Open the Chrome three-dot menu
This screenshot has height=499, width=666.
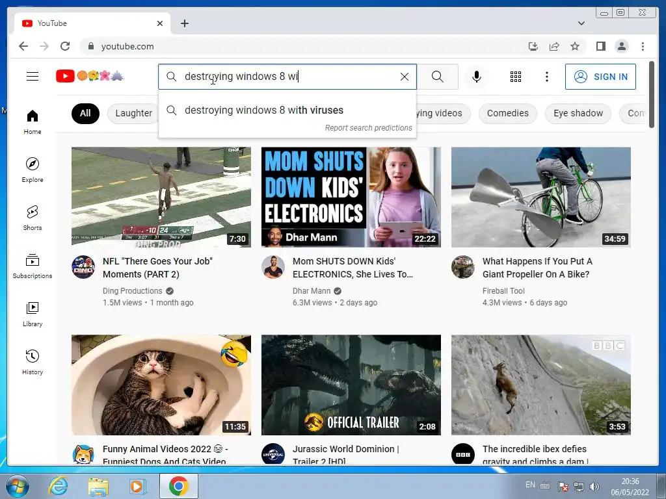point(643,46)
